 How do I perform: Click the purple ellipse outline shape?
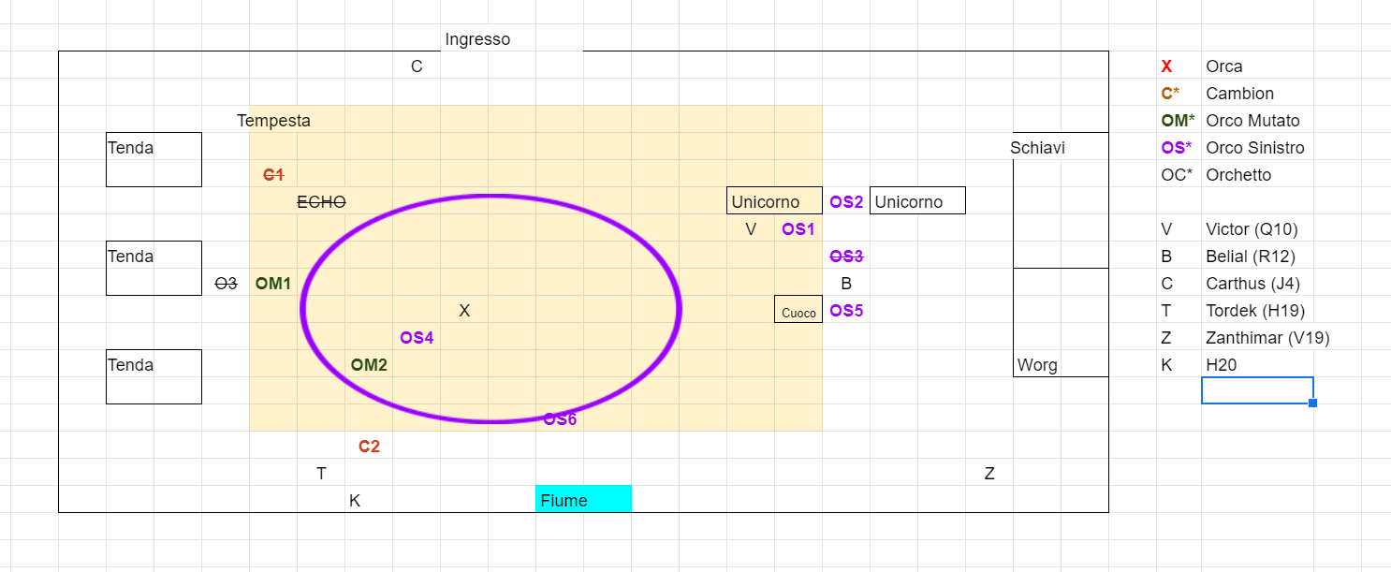click(678, 309)
